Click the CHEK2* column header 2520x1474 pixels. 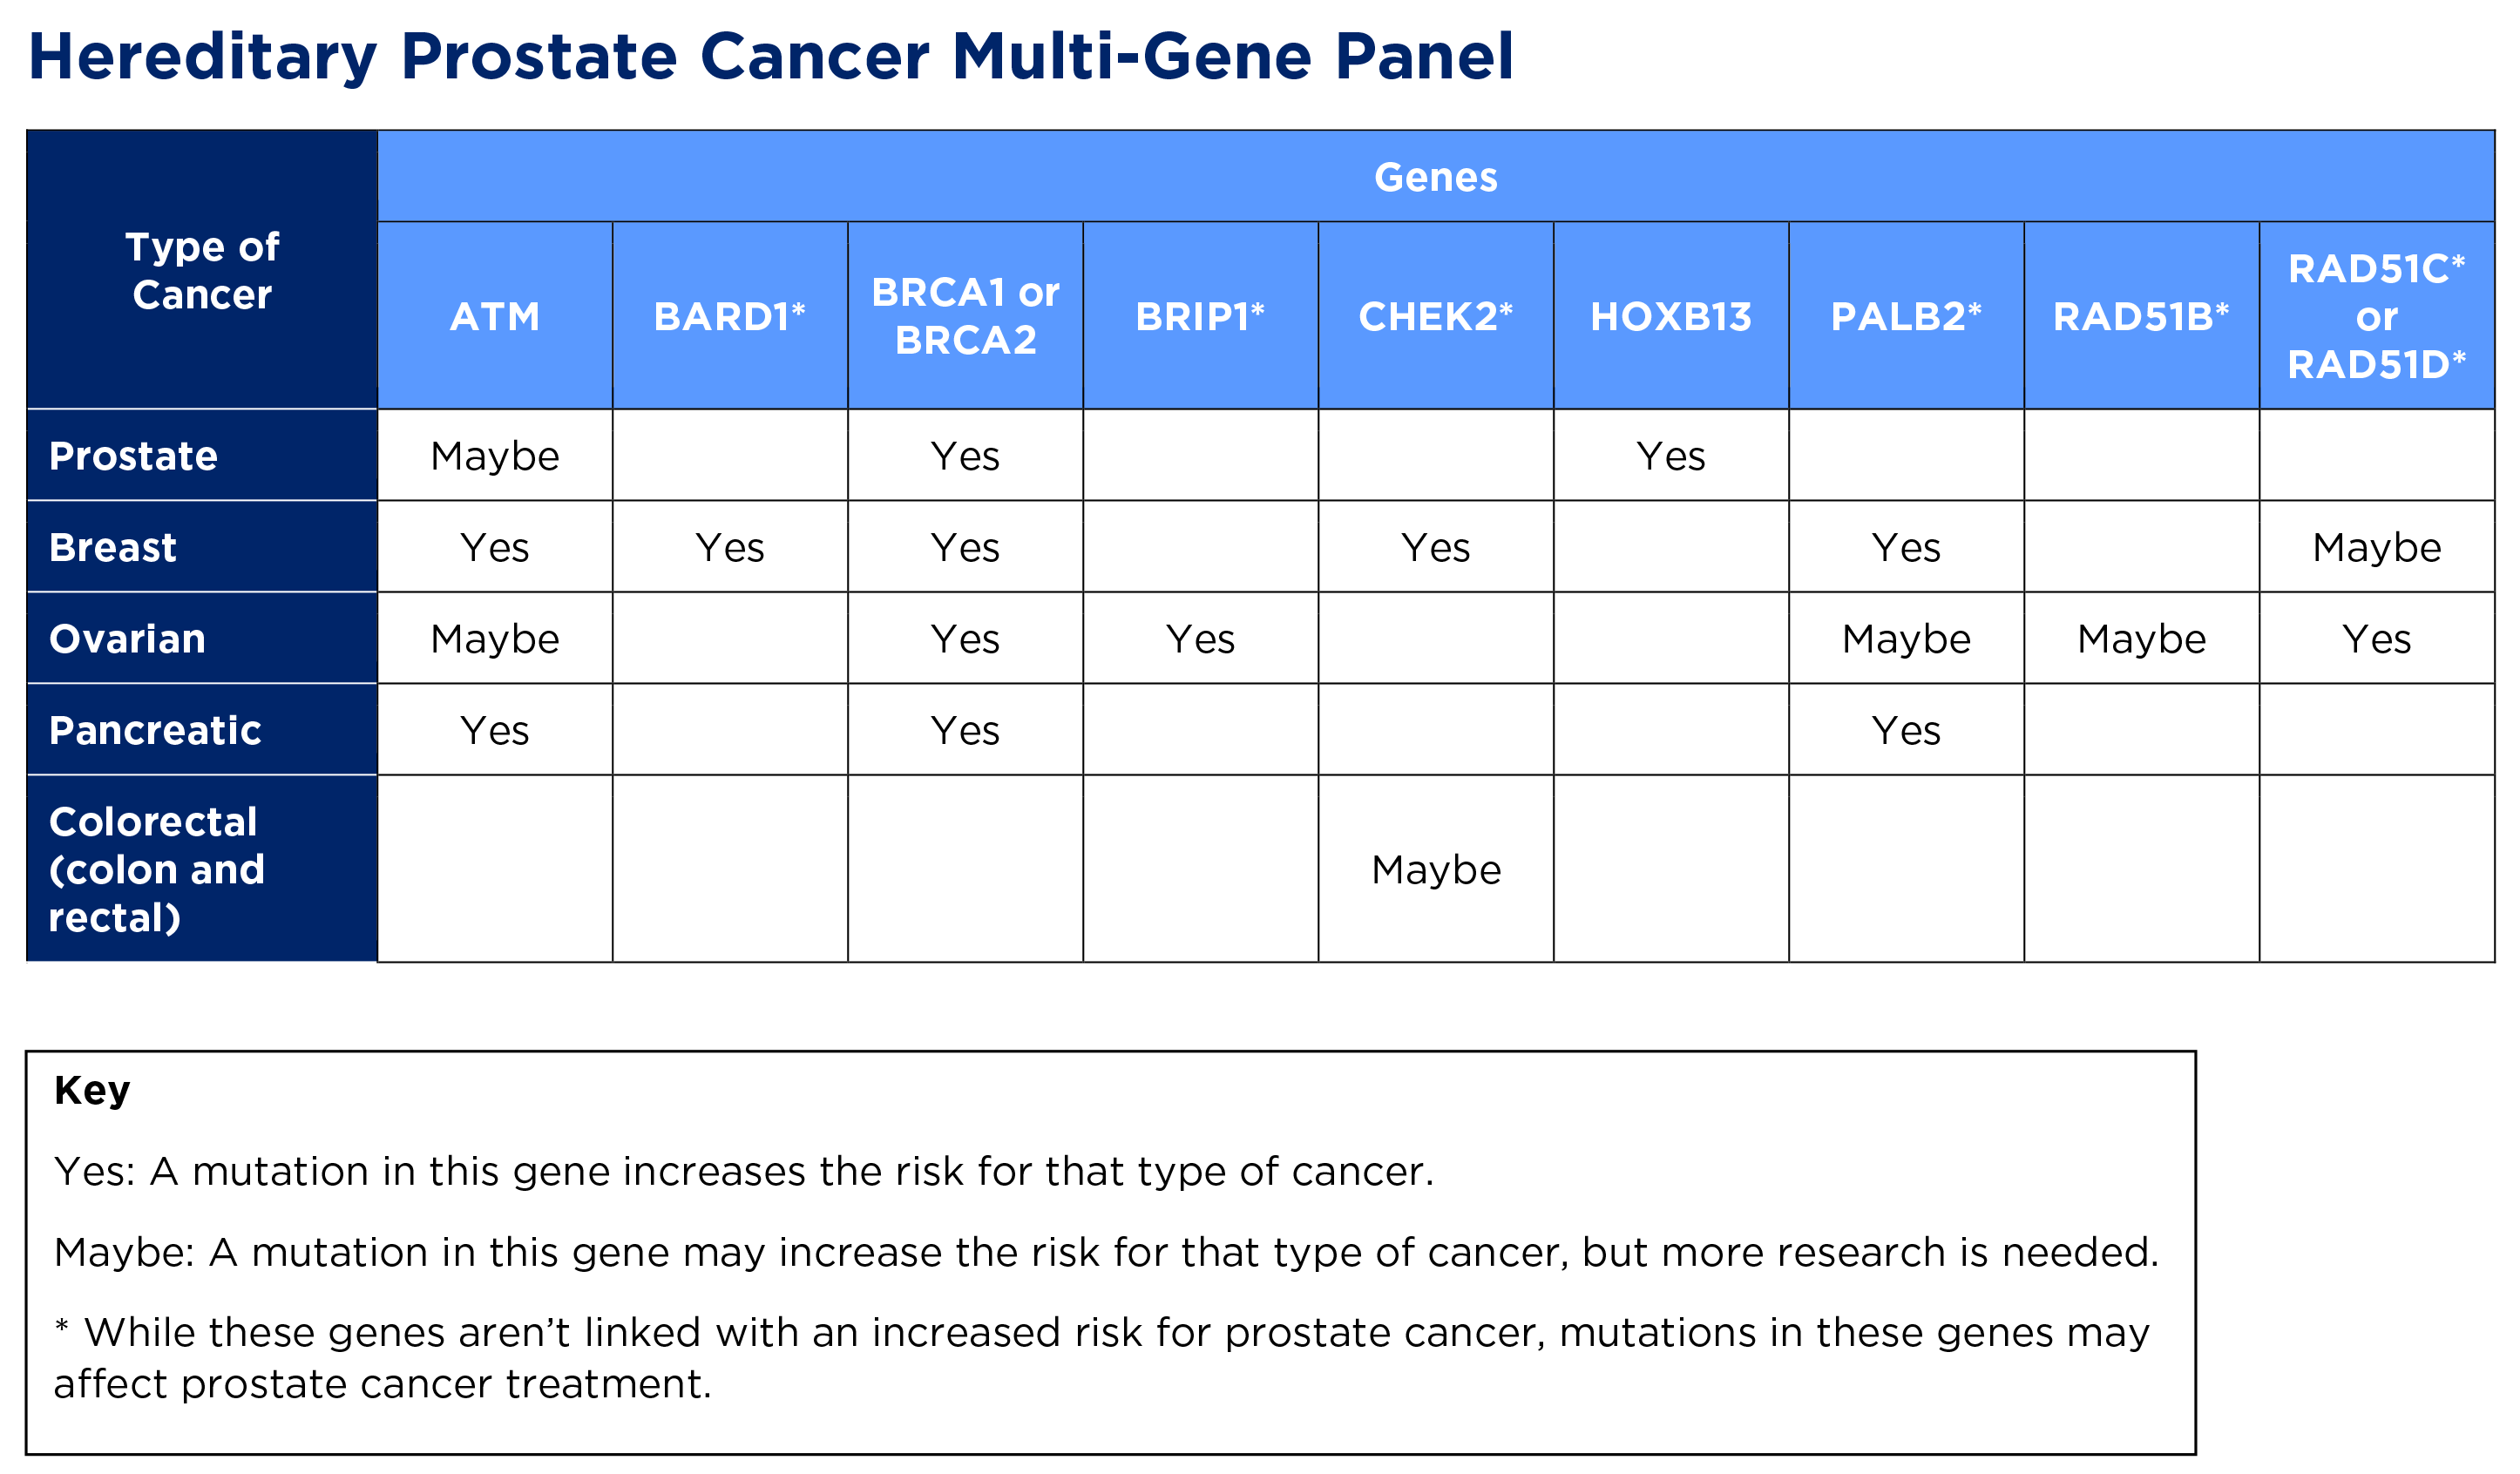(x=1435, y=316)
